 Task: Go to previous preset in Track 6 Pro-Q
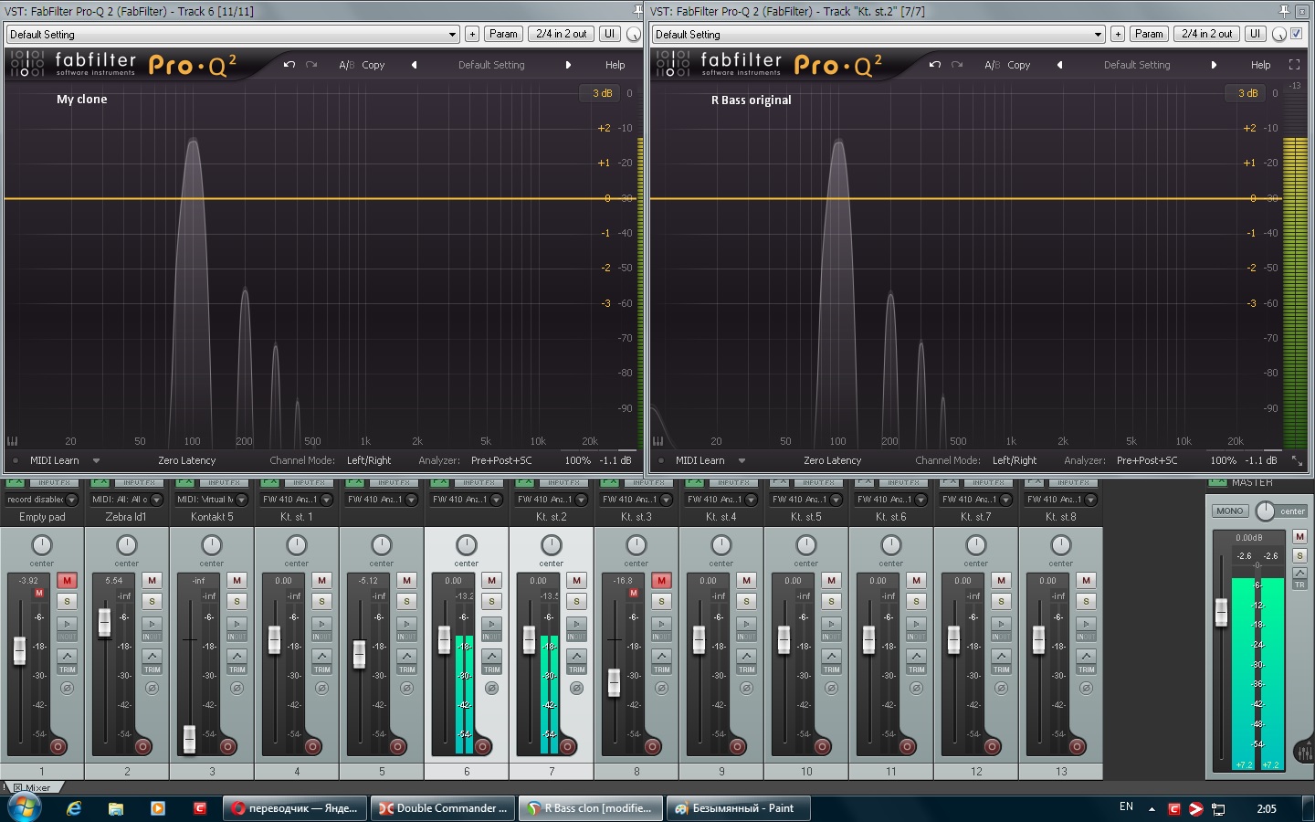tap(415, 65)
